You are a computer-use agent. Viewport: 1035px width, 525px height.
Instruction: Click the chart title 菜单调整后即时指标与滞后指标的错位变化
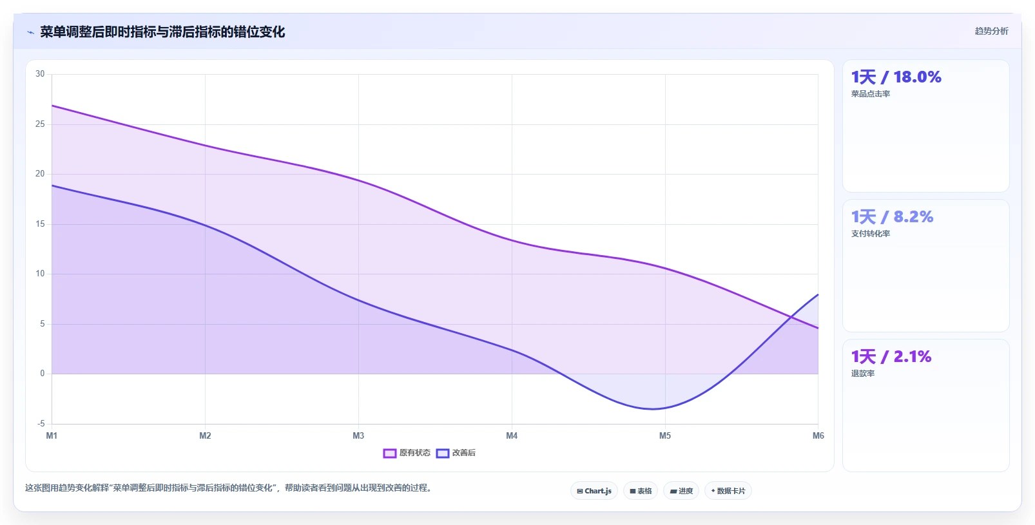[x=162, y=32]
